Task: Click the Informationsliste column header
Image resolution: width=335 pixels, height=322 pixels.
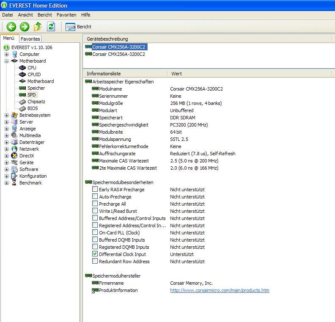Action: click(125, 74)
